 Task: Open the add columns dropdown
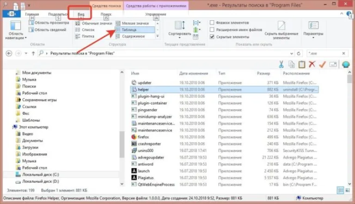[197, 30]
